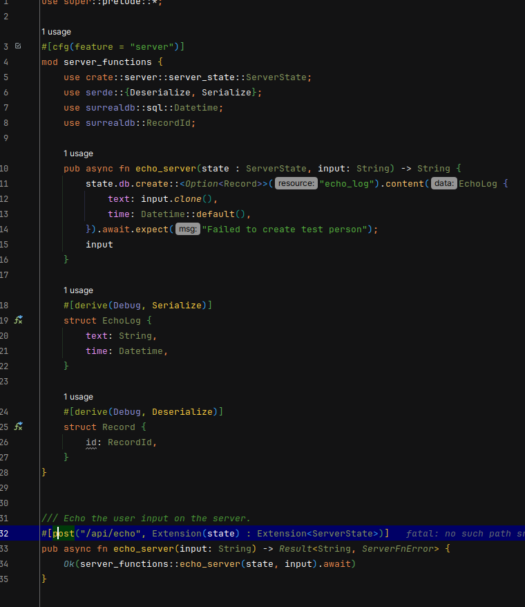The width and height of the screenshot is (525, 607).
Task: Click the macro gutter icon beside struct Record
Action: tap(18, 427)
